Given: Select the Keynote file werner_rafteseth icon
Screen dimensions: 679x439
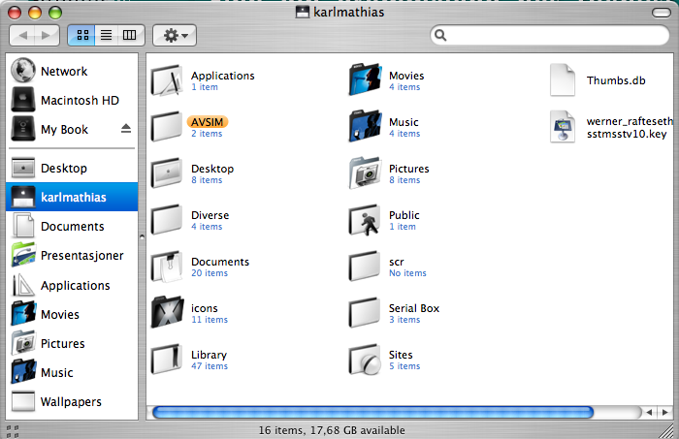Looking at the screenshot, I should point(563,127).
